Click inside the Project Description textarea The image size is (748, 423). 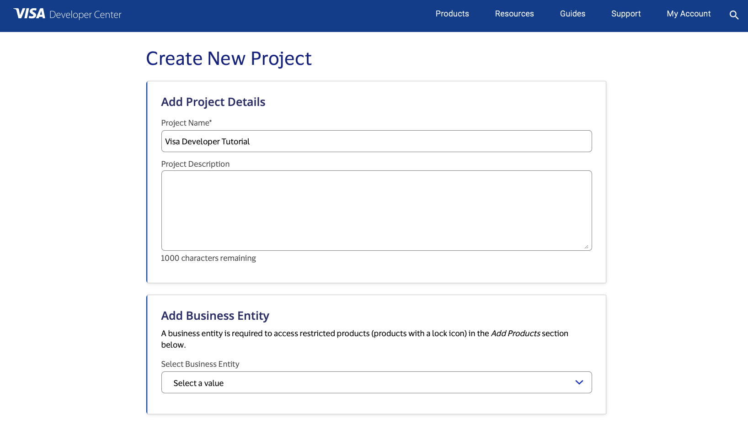click(x=376, y=210)
